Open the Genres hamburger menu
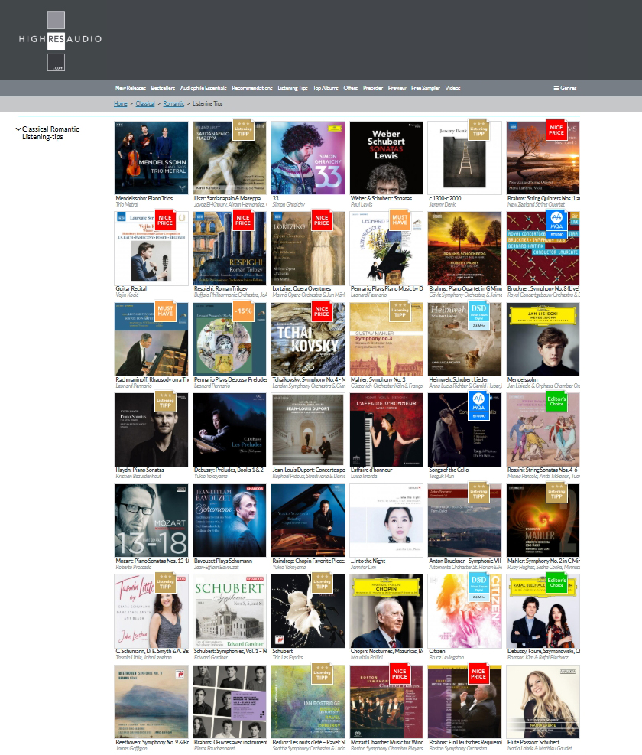This screenshot has height=755, width=642. (x=564, y=88)
